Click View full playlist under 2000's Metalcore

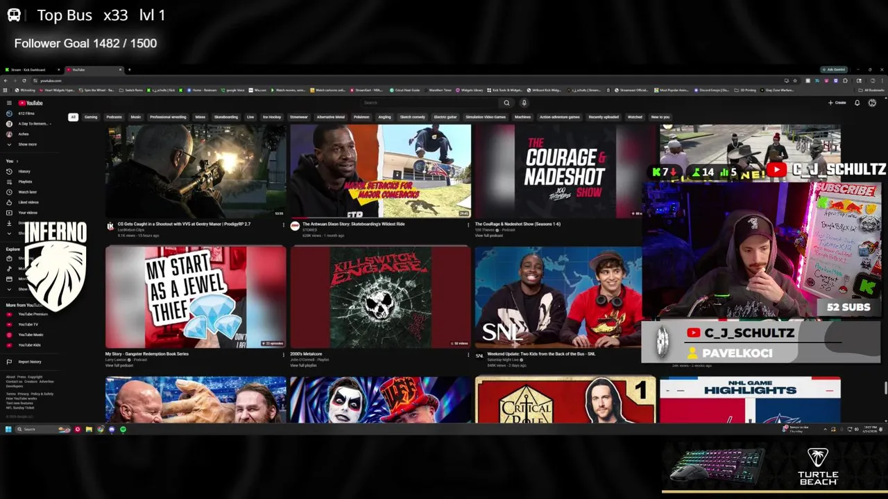[x=304, y=365]
